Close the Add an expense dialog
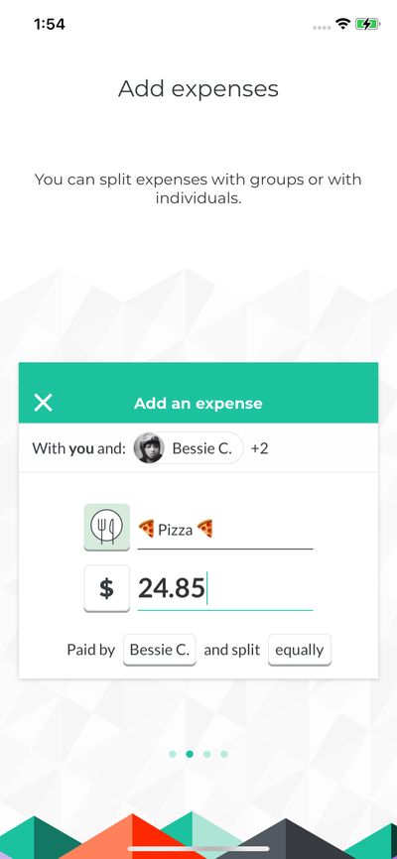Viewport: 397px width, 859px height. pyautogui.click(x=43, y=403)
